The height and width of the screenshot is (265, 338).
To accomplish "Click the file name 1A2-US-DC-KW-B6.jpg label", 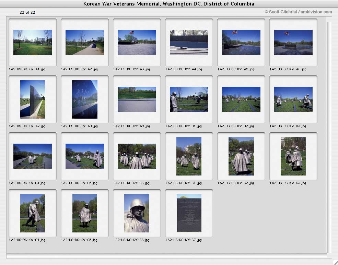I will tap(131, 183).
